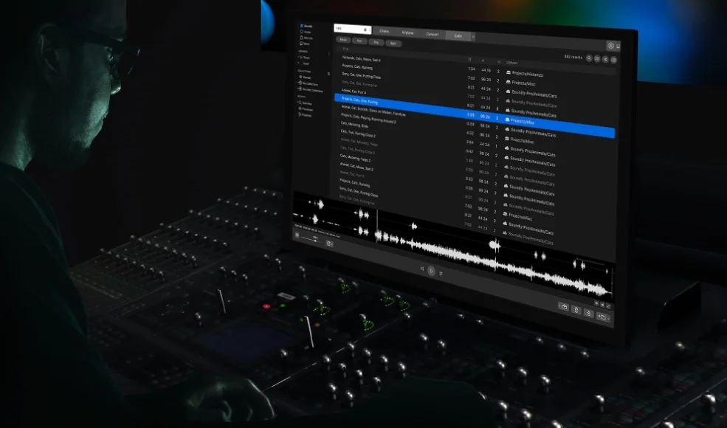Open Soundly Collections in the sidebar
The image size is (727, 428).
tap(310, 89)
